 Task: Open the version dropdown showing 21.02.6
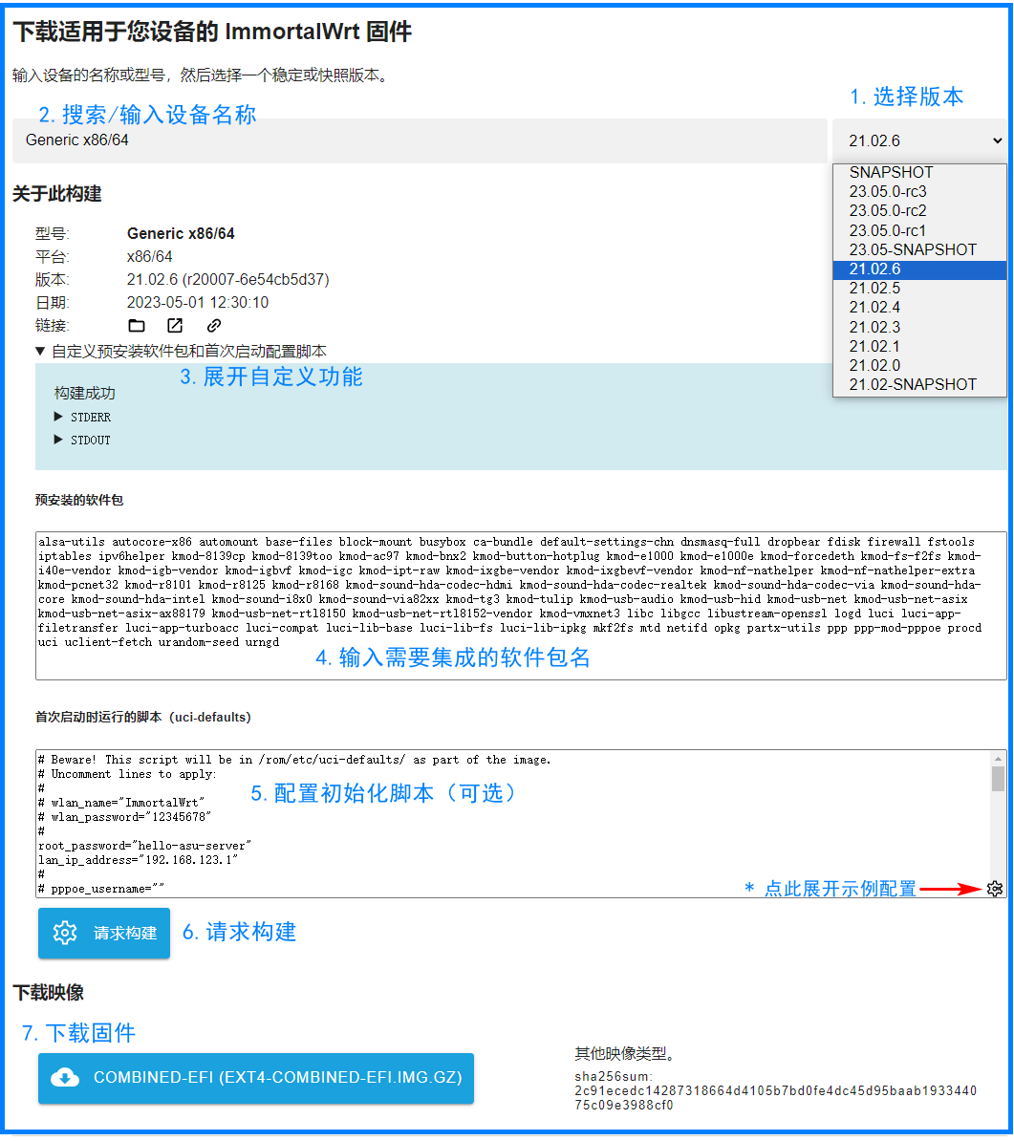pyautogui.click(x=919, y=140)
